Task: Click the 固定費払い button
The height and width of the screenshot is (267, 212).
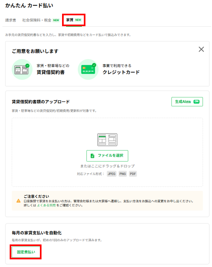Action: click(26, 252)
